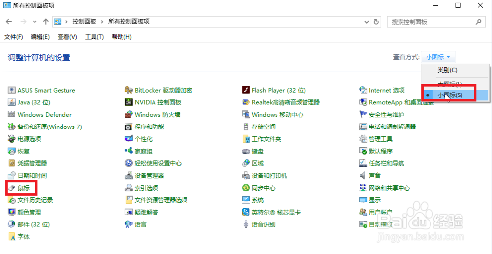Click the 管理工具 gear icon

coord(363,139)
